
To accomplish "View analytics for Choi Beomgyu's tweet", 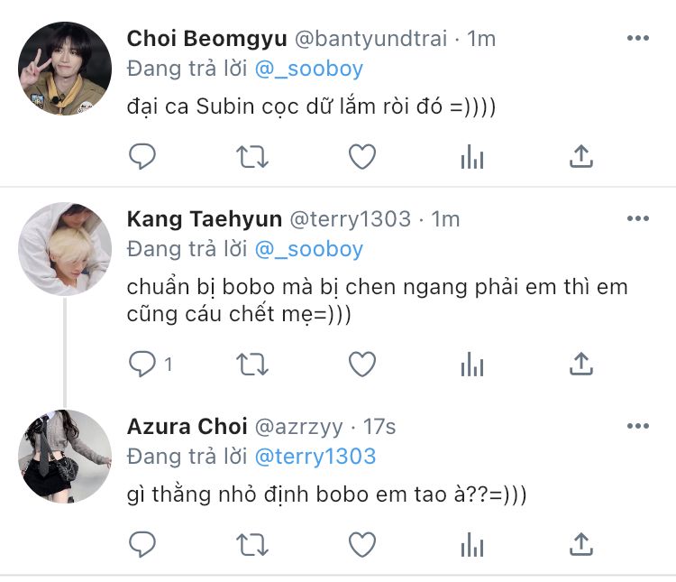I will click(472, 157).
